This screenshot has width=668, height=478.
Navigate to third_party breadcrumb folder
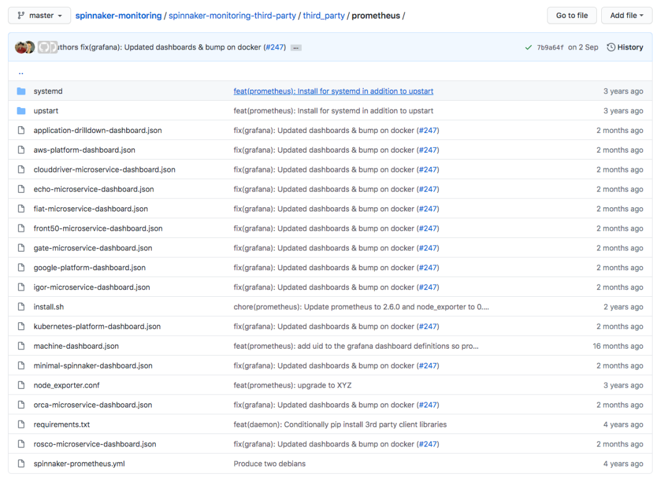click(x=323, y=15)
